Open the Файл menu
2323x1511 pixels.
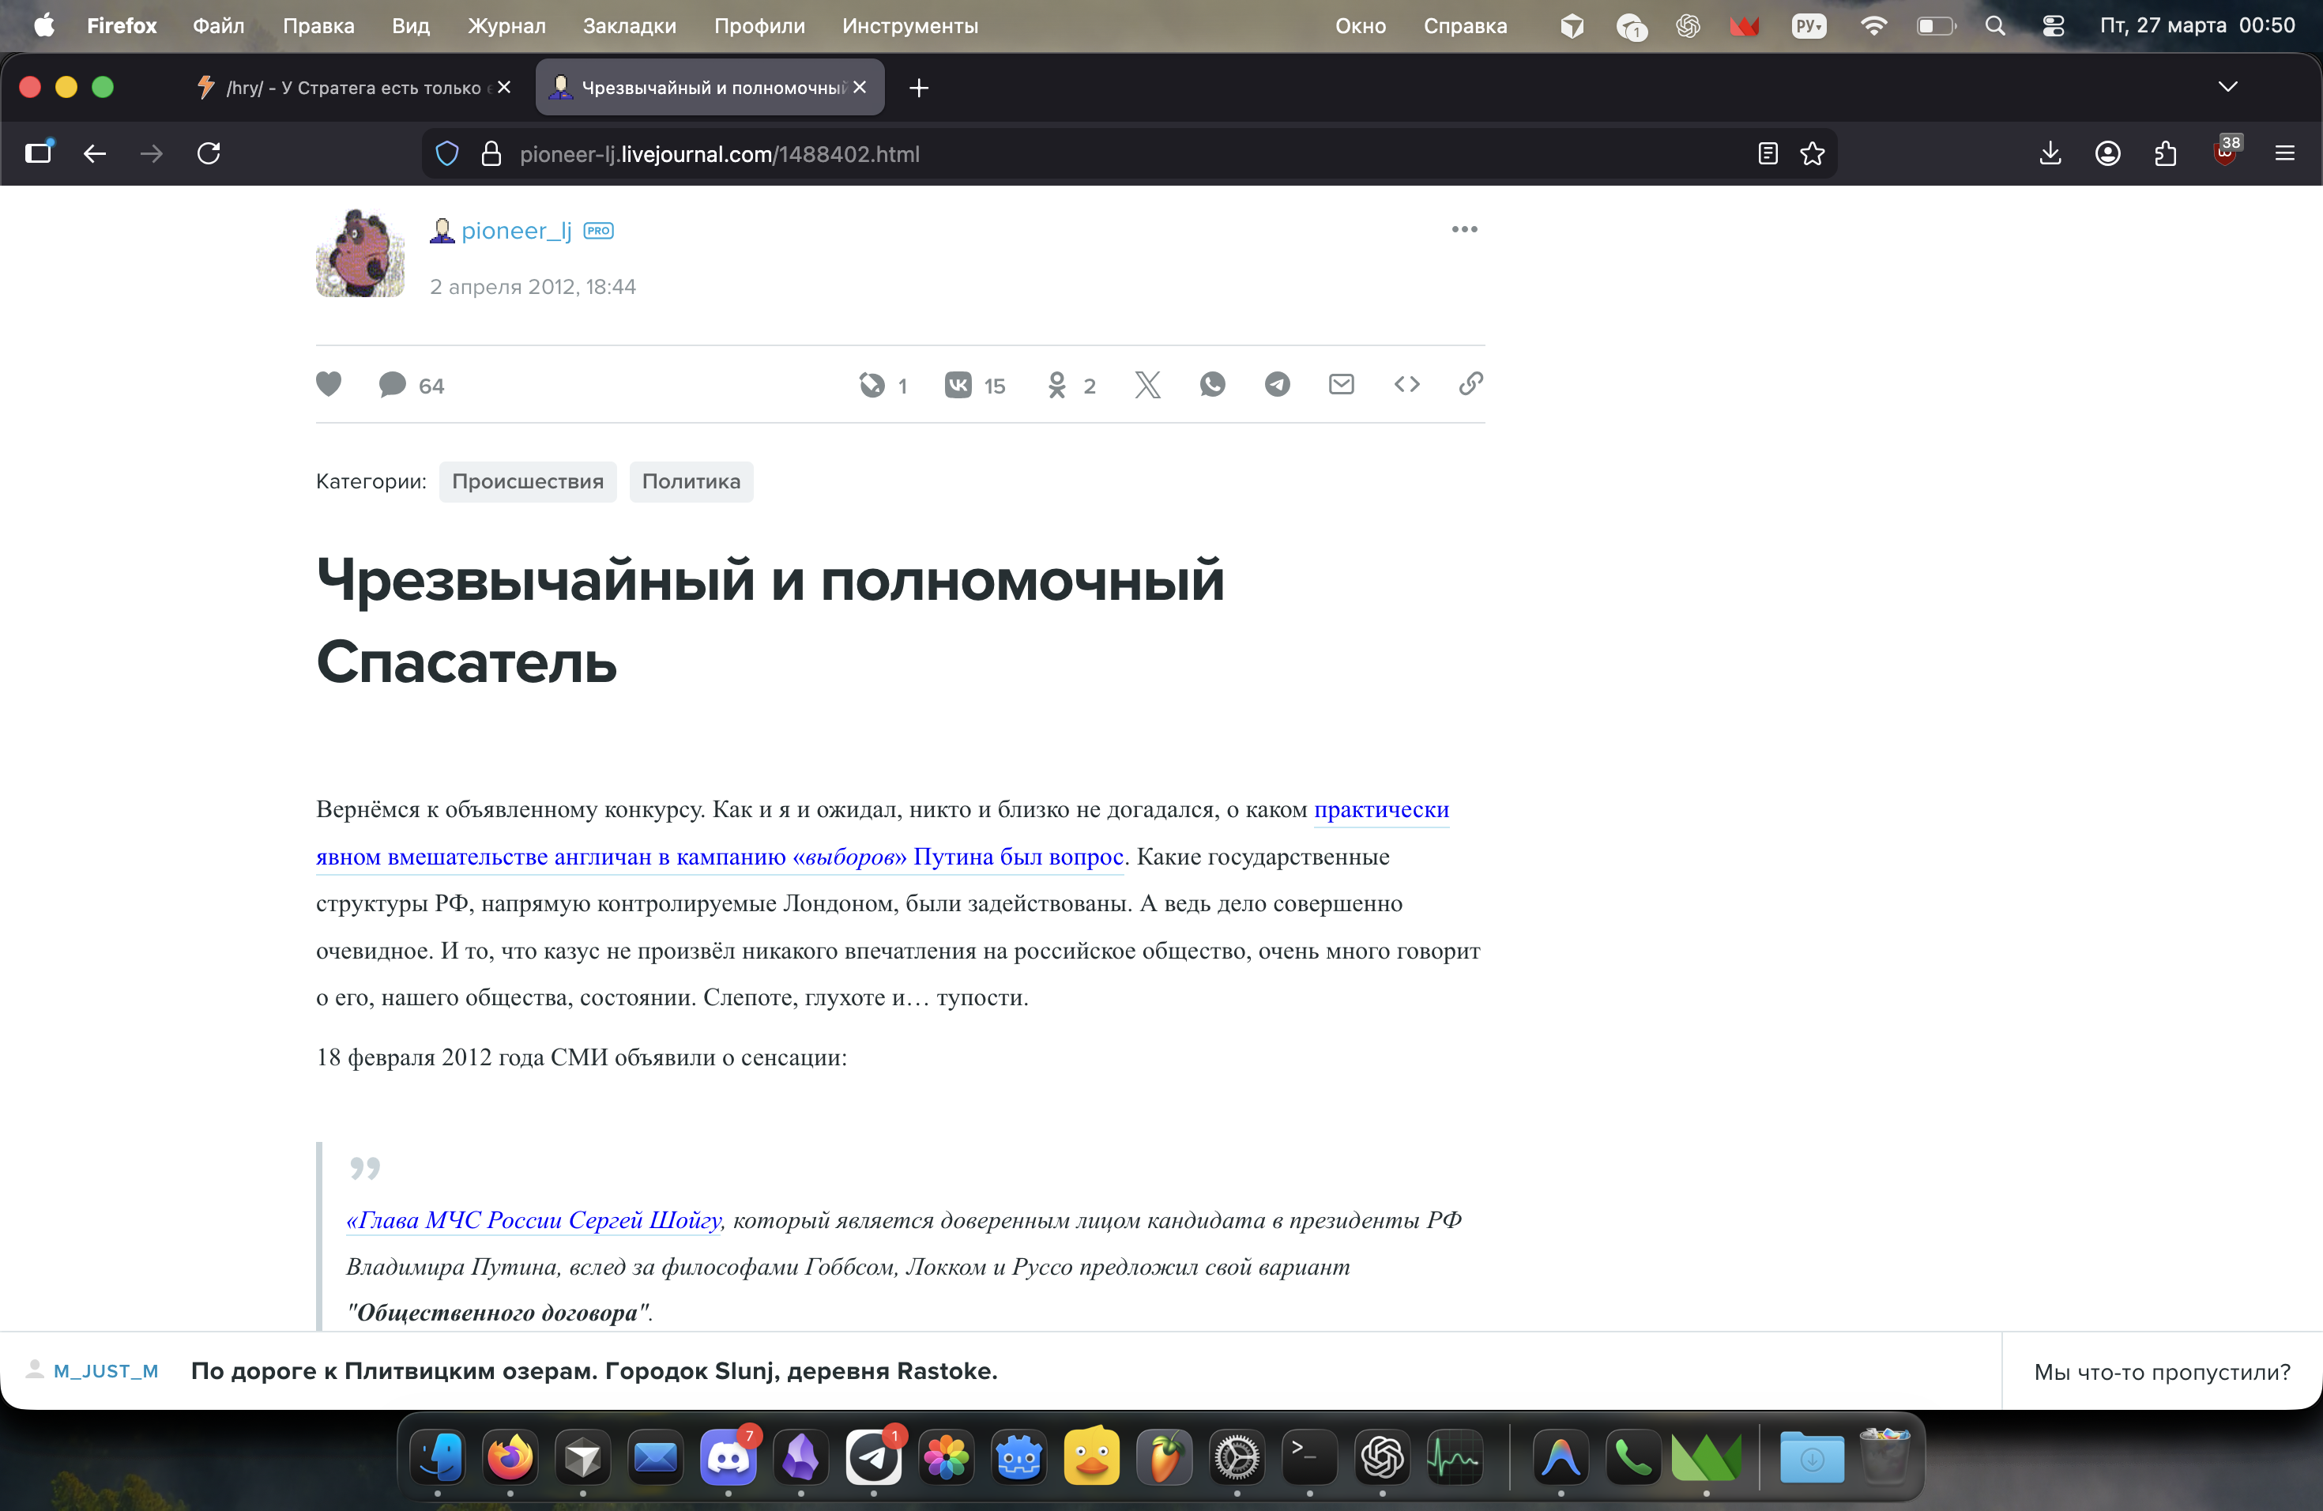[x=219, y=25]
